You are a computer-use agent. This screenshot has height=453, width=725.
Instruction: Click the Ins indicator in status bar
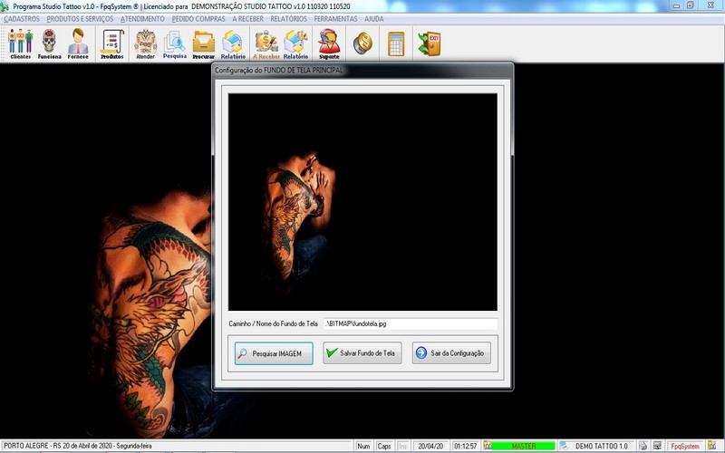tap(402, 446)
